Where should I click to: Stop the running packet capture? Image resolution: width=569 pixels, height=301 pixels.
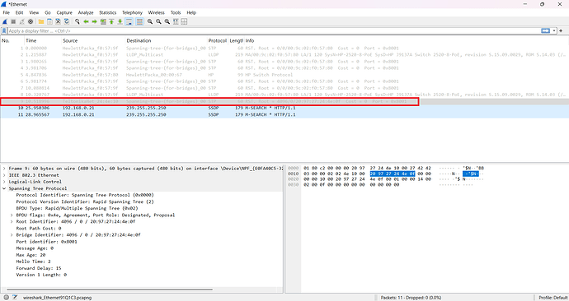click(x=13, y=21)
